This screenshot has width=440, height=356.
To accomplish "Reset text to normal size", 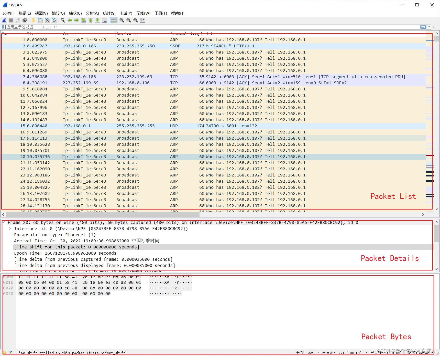I will tap(136, 20).
